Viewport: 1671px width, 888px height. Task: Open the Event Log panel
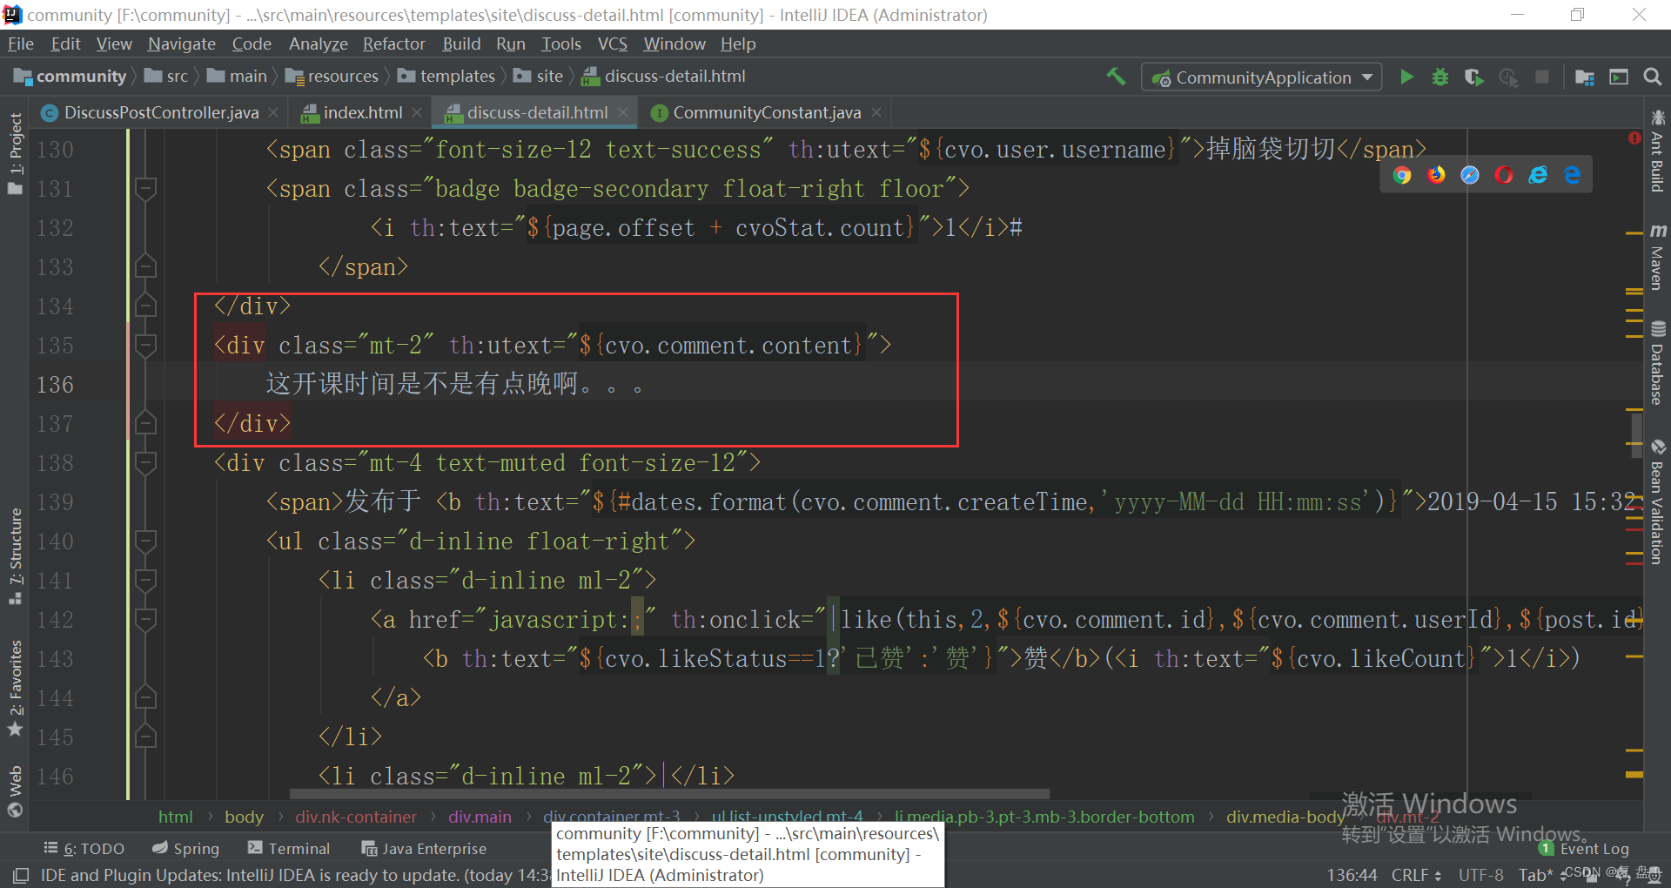click(1584, 849)
